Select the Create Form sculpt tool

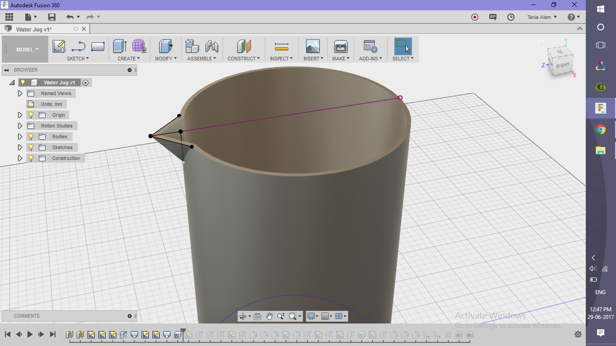pyautogui.click(x=139, y=46)
